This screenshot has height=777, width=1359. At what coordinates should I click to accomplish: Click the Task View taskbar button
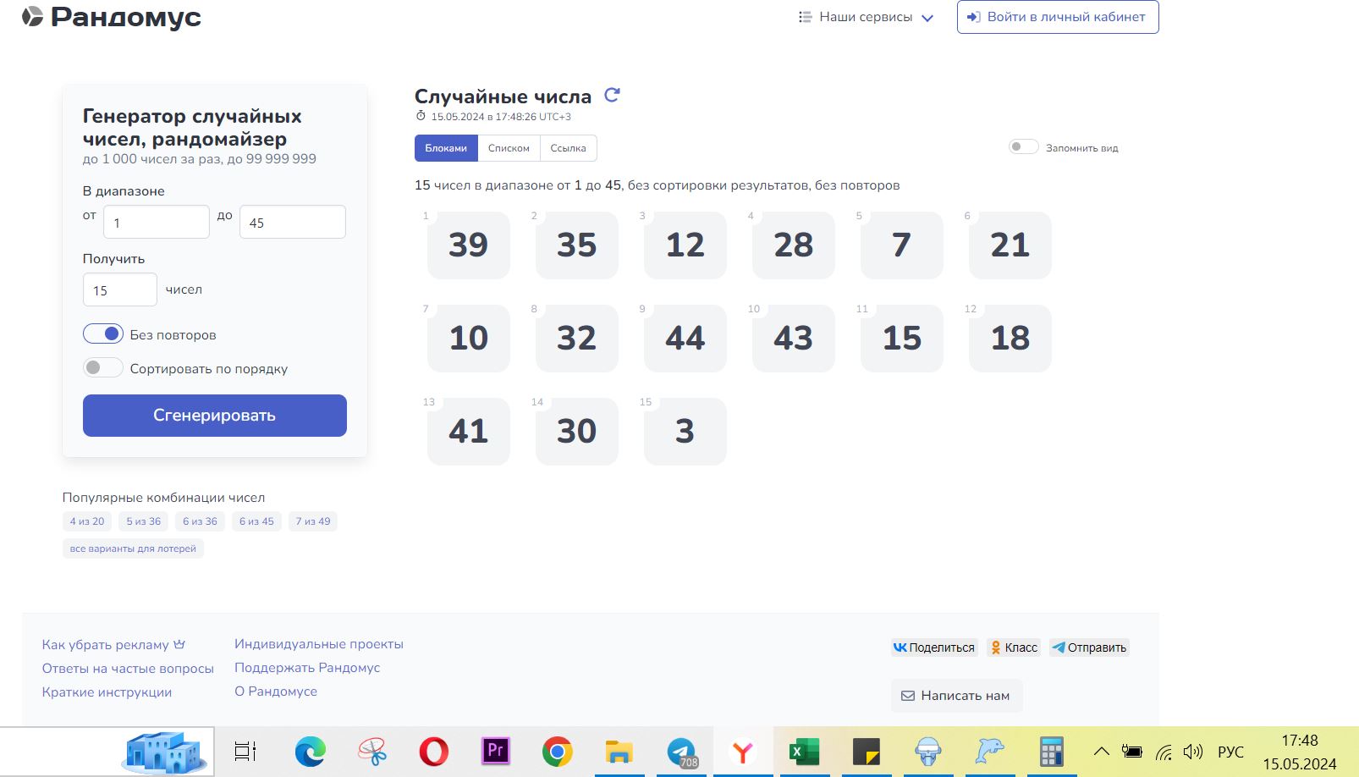(x=245, y=751)
